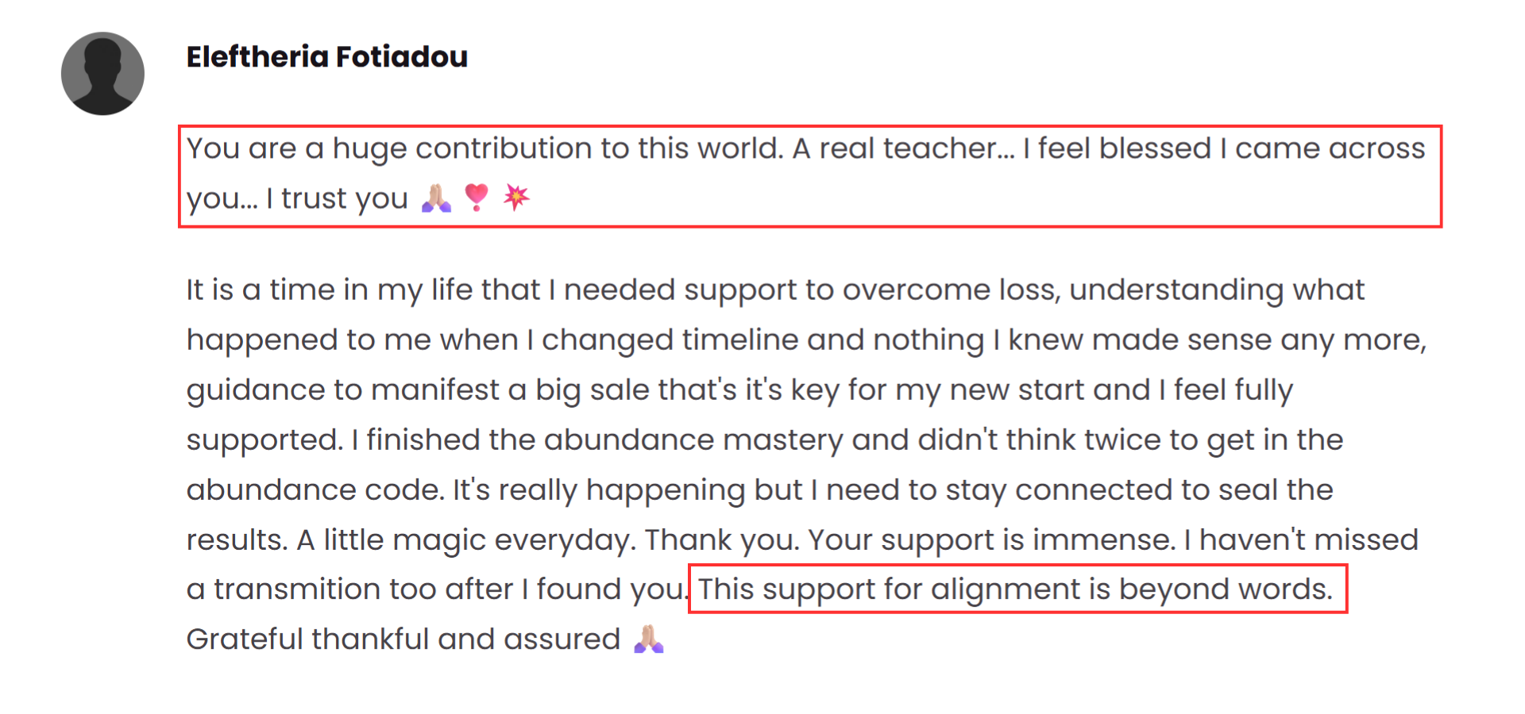1525x714 pixels.
Task: Click 'A little magic everyday' sentence
Action: coord(466,540)
